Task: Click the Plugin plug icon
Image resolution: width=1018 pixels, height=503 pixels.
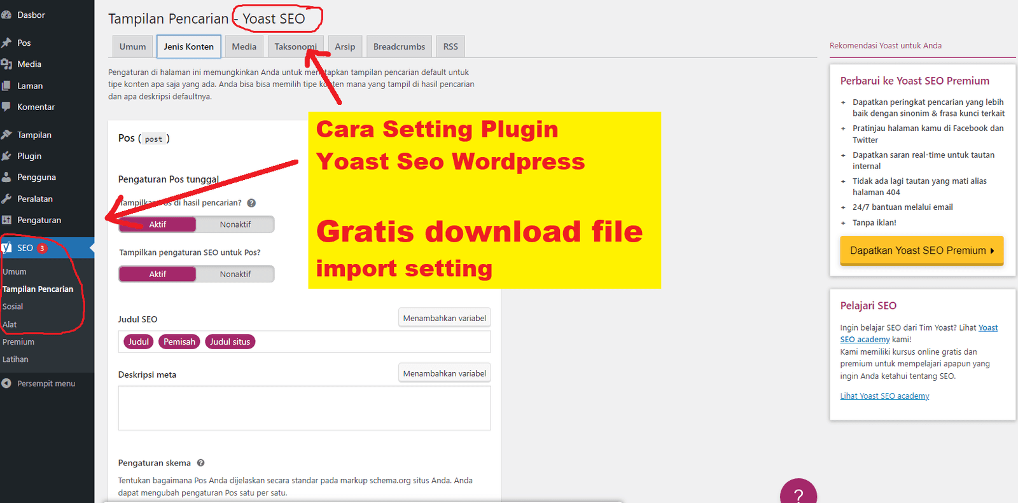Action: coord(6,156)
